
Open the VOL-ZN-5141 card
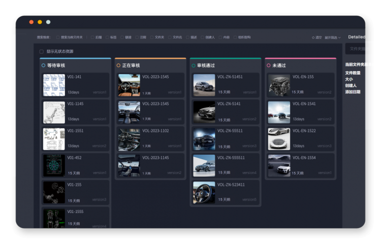(226, 112)
